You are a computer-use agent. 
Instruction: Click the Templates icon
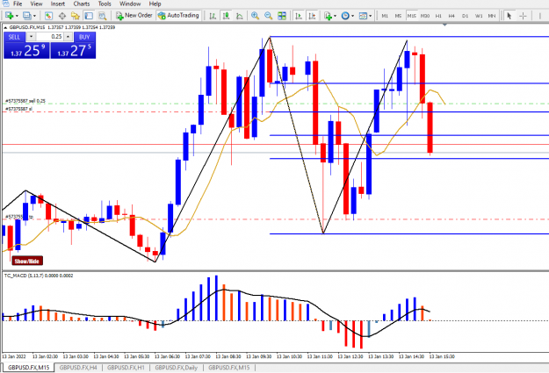(363, 16)
